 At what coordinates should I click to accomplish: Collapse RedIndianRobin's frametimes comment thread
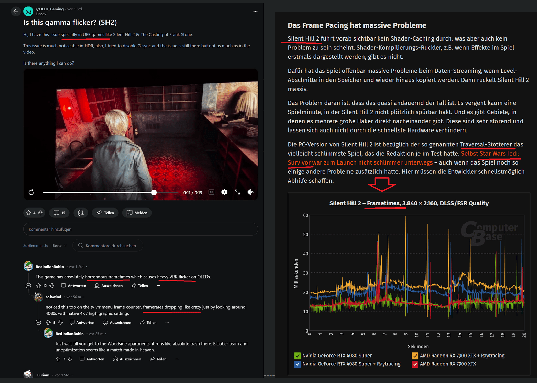pos(29,286)
